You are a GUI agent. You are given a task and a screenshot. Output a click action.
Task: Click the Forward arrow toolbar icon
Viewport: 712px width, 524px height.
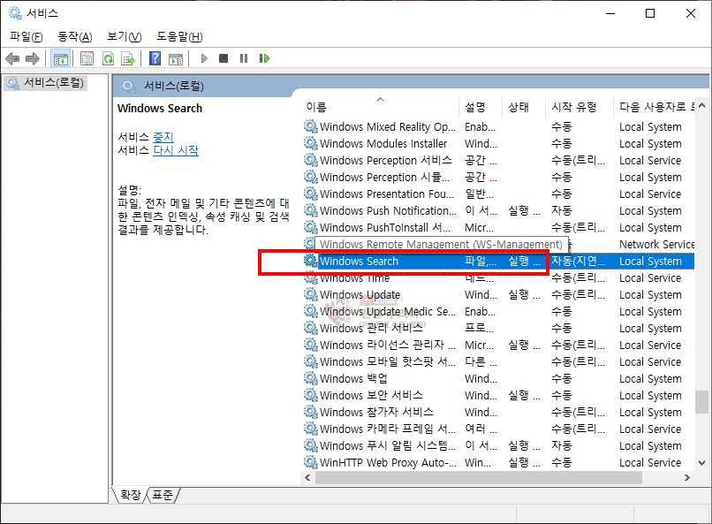pyautogui.click(x=33, y=58)
